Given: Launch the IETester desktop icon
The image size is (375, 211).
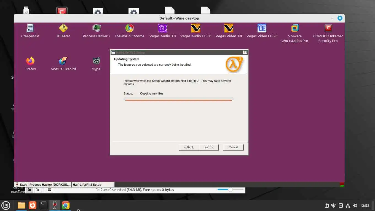Looking at the screenshot, I should coord(63,31).
